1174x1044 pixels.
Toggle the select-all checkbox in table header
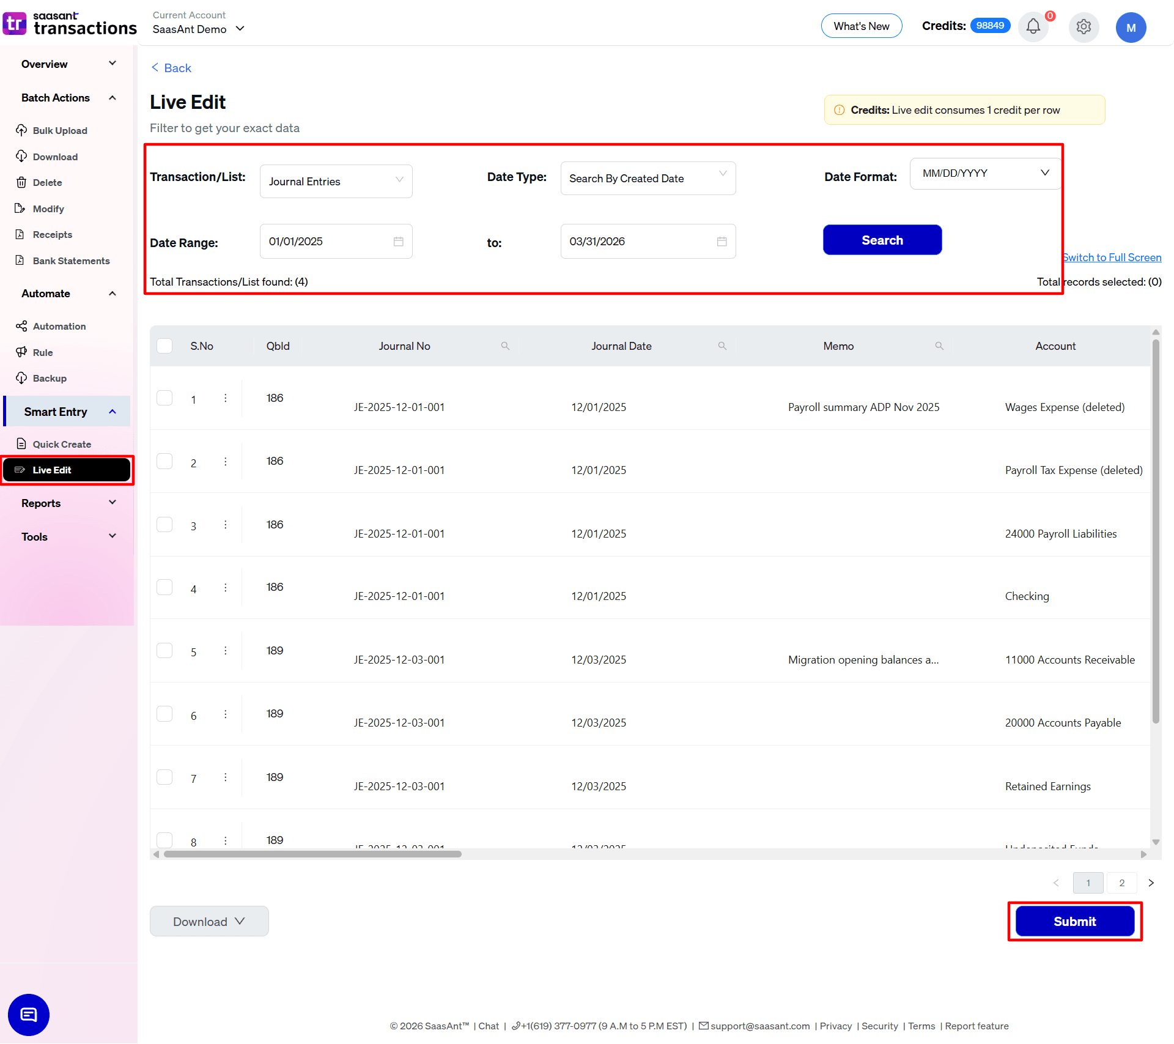click(x=164, y=346)
